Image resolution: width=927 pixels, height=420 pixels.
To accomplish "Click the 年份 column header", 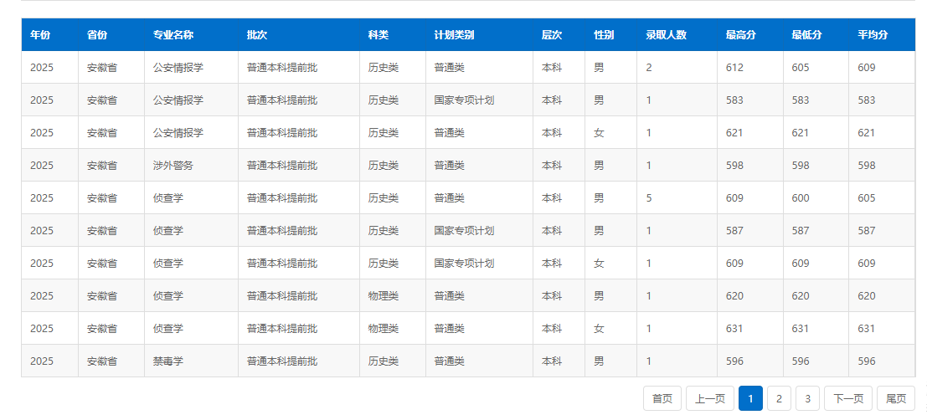I will [x=40, y=35].
